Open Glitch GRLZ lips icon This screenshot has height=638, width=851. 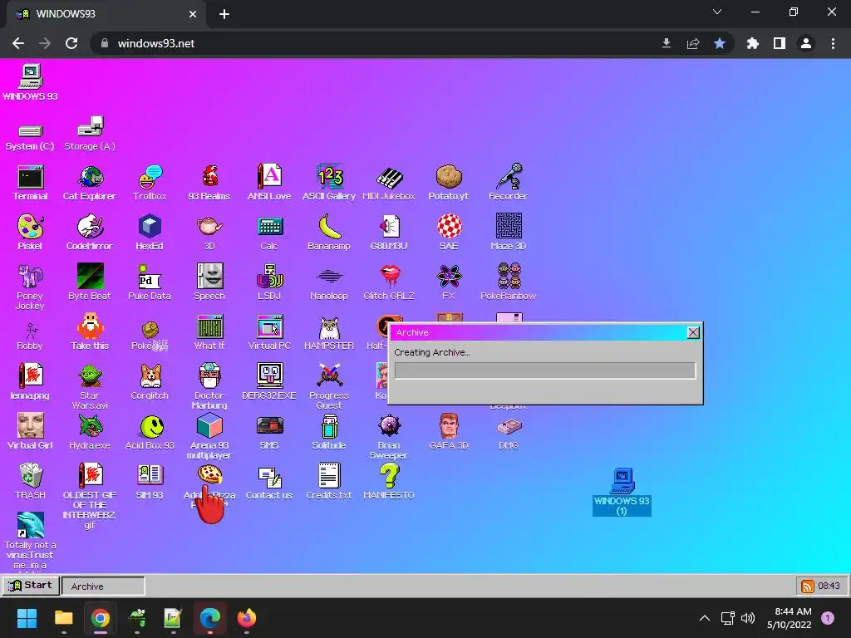click(x=389, y=282)
